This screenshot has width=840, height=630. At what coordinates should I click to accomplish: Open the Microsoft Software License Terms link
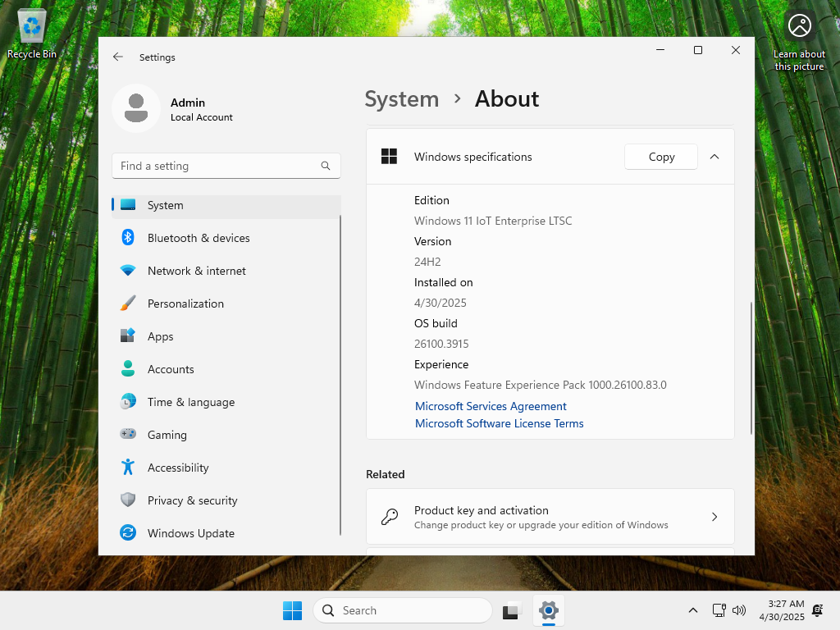click(x=500, y=423)
